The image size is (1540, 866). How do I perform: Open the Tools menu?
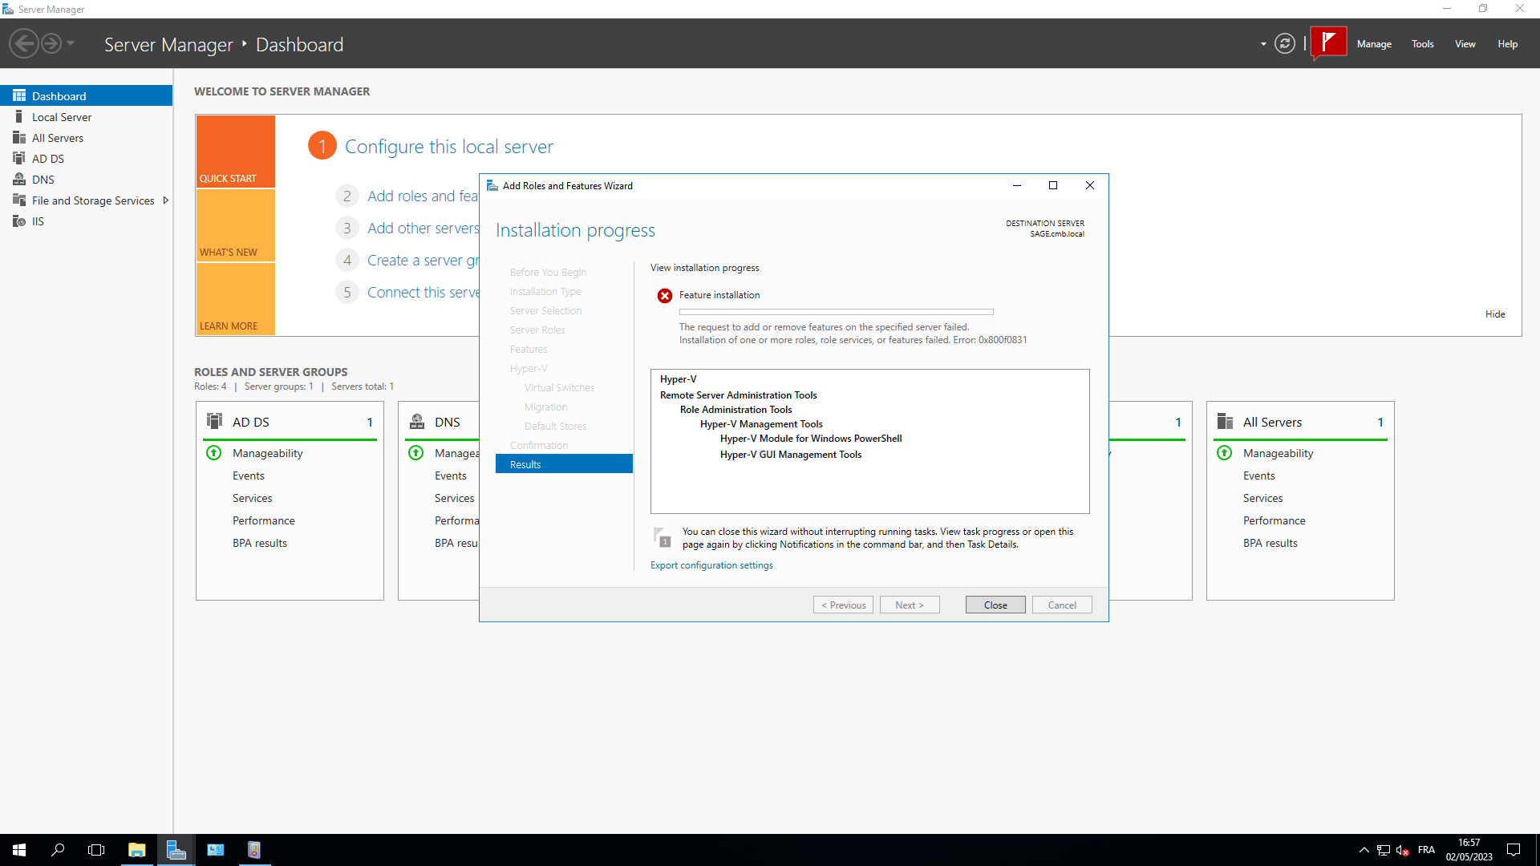coord(1422,44)
